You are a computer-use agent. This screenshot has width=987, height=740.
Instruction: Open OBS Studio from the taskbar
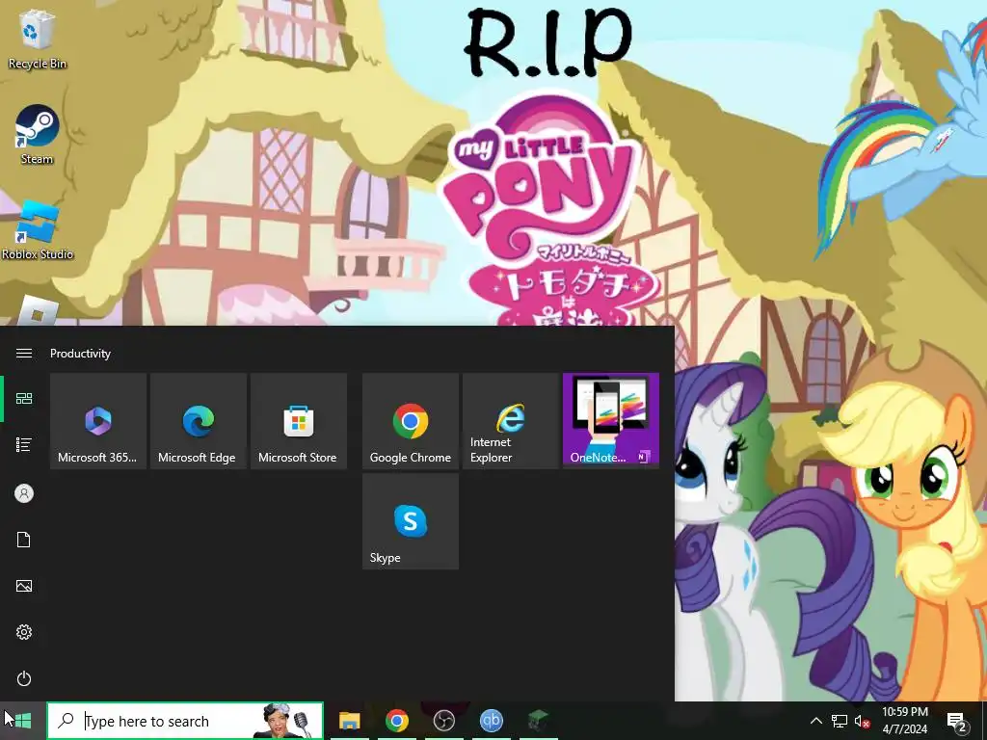point(443,721)
